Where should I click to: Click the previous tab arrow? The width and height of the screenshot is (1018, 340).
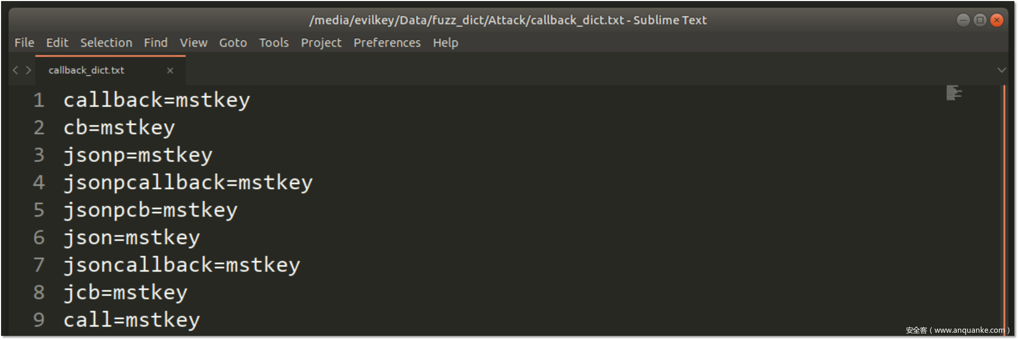[16, 70]
